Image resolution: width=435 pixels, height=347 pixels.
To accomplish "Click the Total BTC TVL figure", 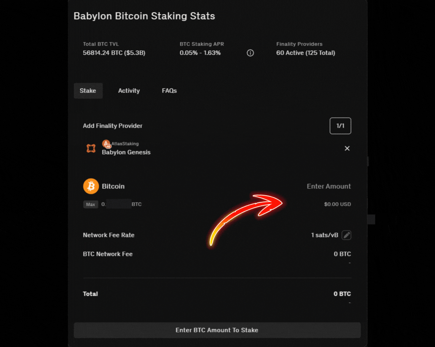I will [114, 53].
